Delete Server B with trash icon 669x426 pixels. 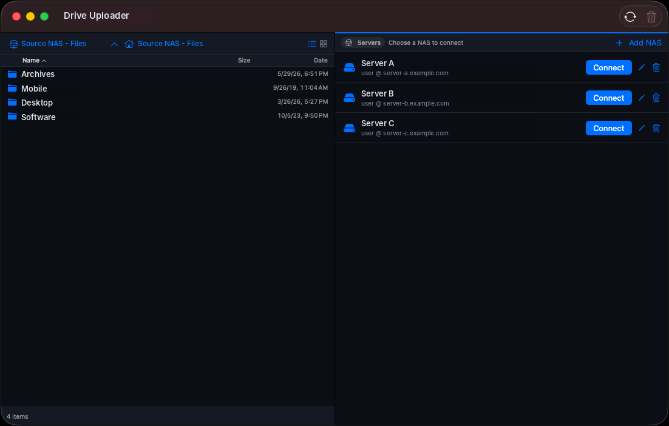point(656,98)
